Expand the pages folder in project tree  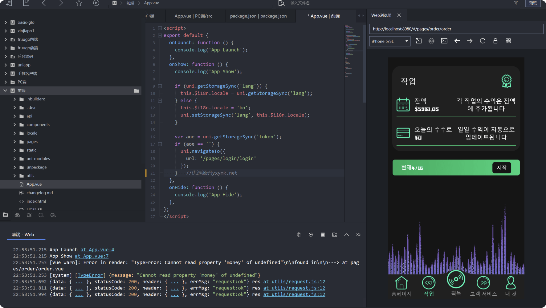pos(14,142)
